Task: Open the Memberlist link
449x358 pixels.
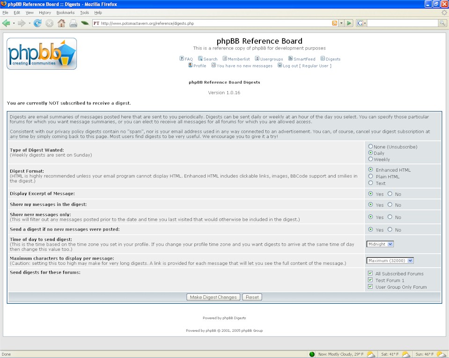Action: click(239, 59)
